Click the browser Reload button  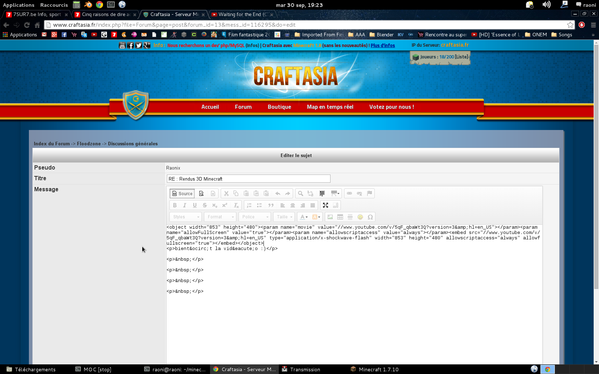[x=27, y=25]
